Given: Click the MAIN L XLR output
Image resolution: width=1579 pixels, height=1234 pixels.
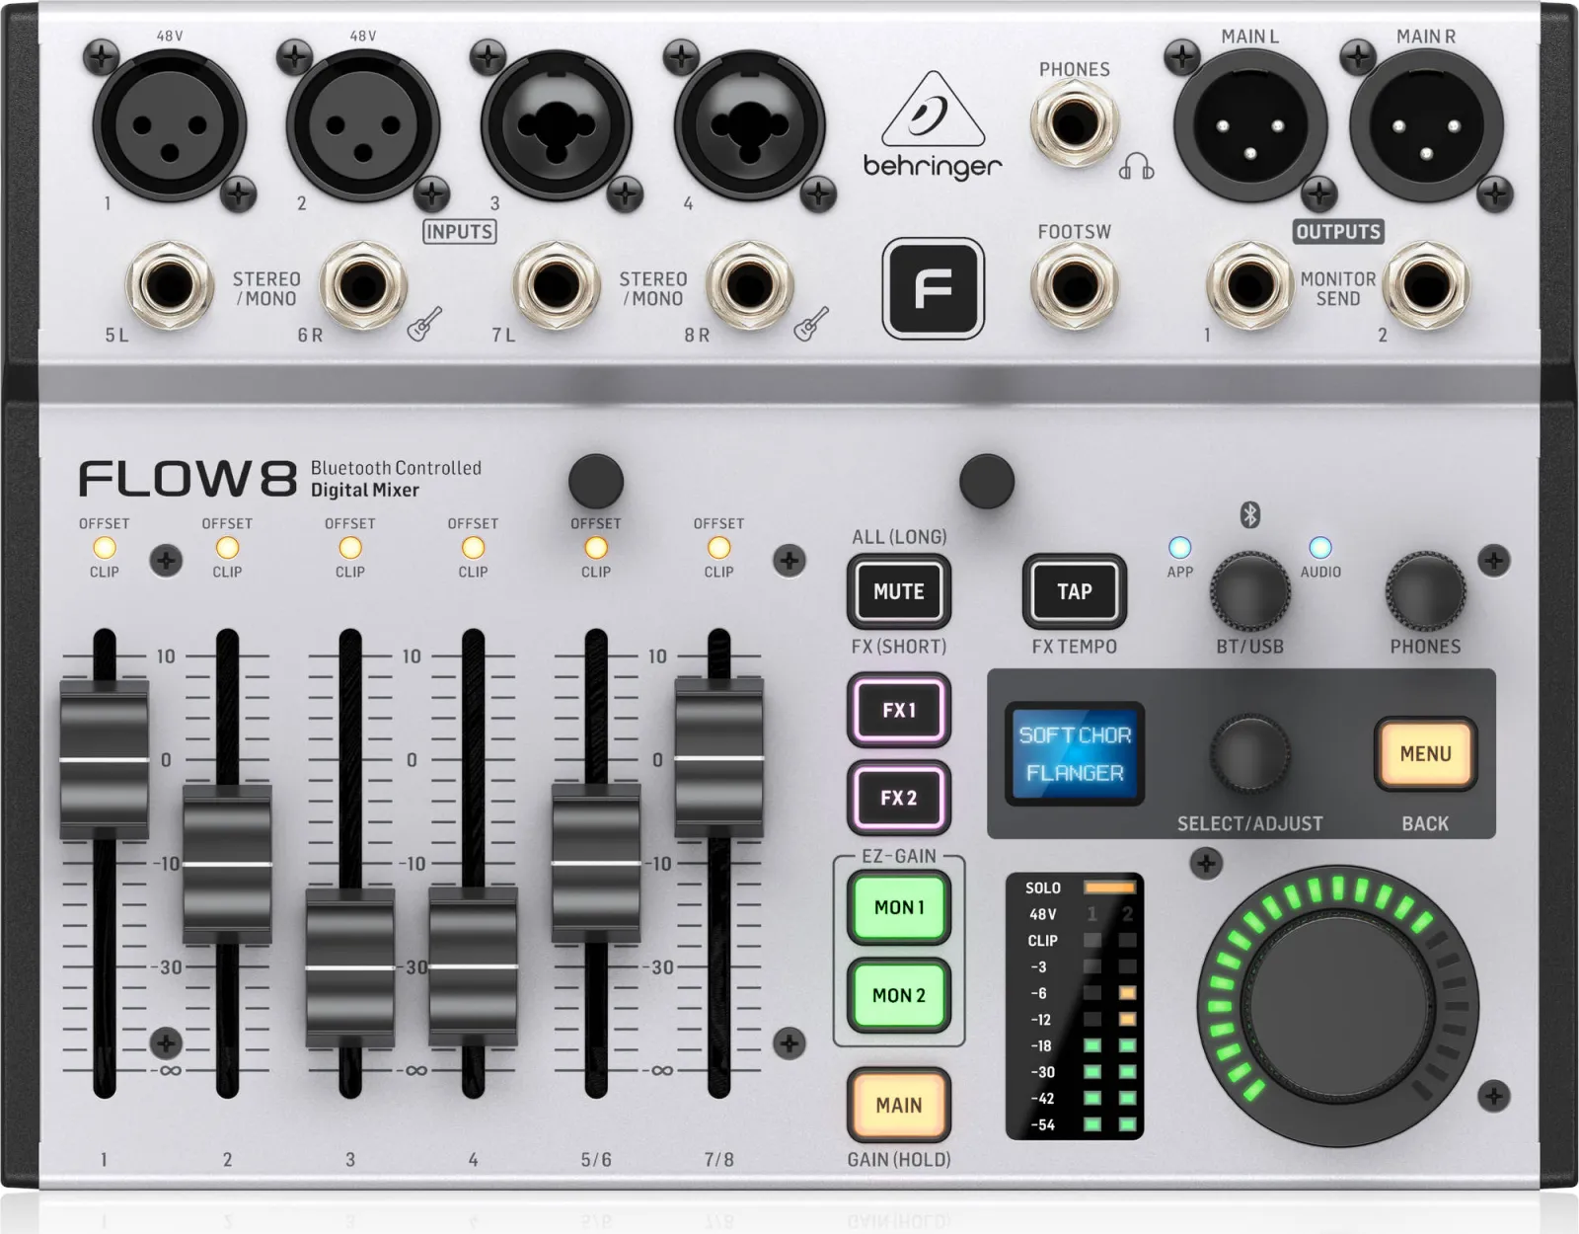Looking at the screenshot, I should coord(1249,126).
